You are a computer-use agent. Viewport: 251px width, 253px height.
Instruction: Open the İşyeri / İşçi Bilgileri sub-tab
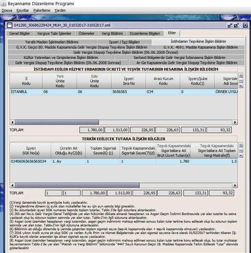124,42
